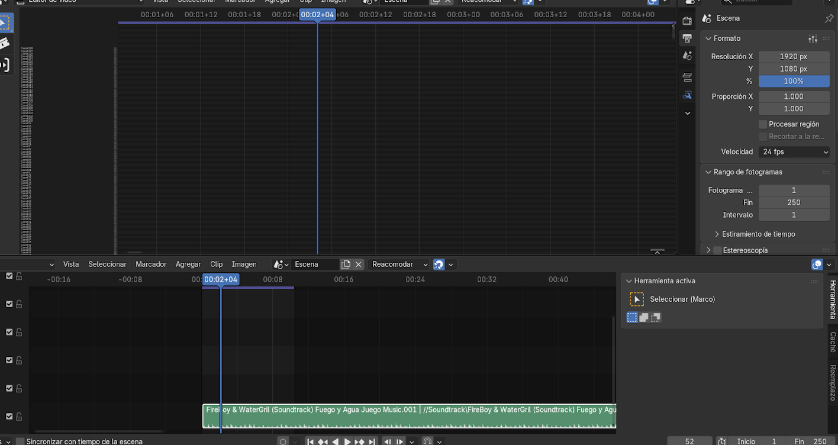This screenshot has height=445, width=838.
Task: Click the Resolución % 100% slider
Action: tap(794, 81)
